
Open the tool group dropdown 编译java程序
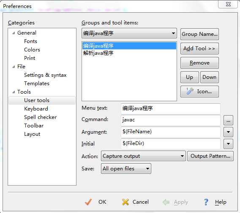pyautogui.click(x=129, y=33)
